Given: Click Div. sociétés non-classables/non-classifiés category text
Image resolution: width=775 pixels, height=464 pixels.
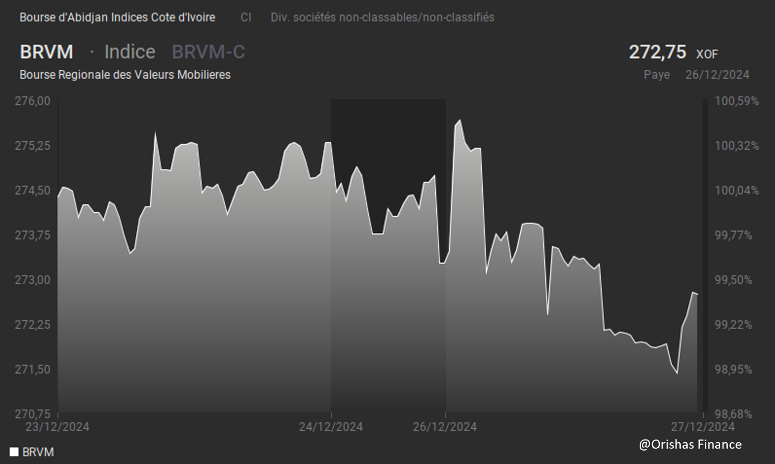Looking at the screenshot, I should click(383, 17).
